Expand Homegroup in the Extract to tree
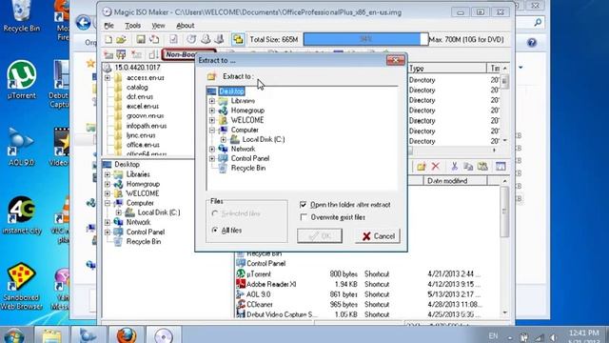Viewport: 609px width, 343px height. pos(212,111)
